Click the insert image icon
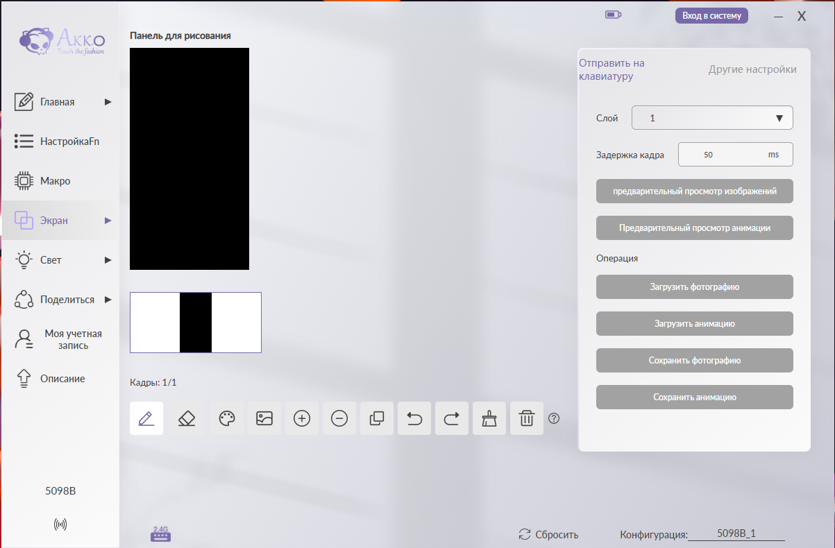Image resolution: width=835 pixels, height=548 pixels. click(x=264, y=418)
